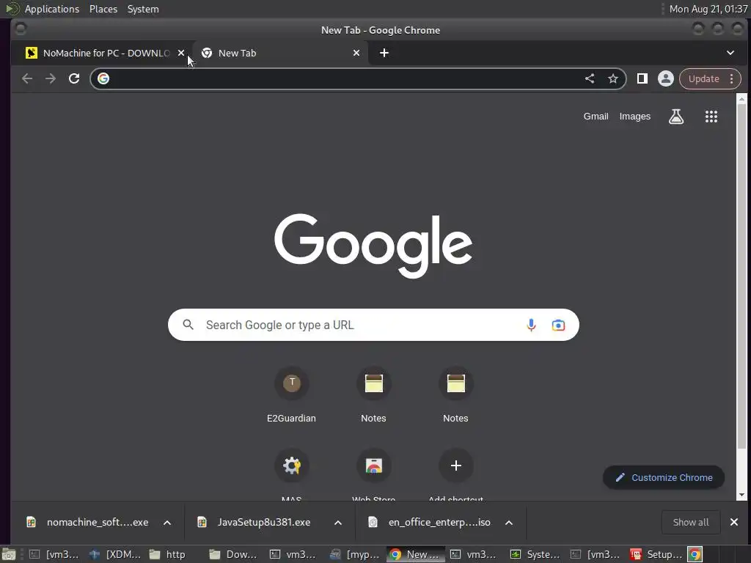Screen dimensions: 751x563
Task: Click the Add shortcut plus button
Action: [456, 466]
